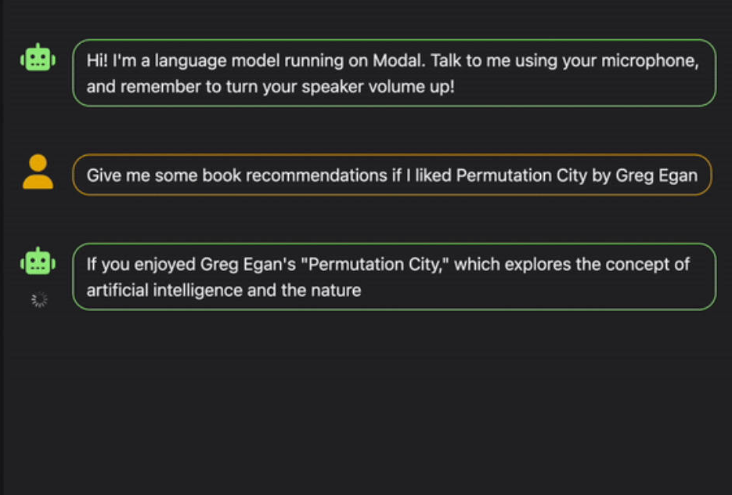Select the bot's streaming reply bubble

pyautogui.click(x=394, y=277)
